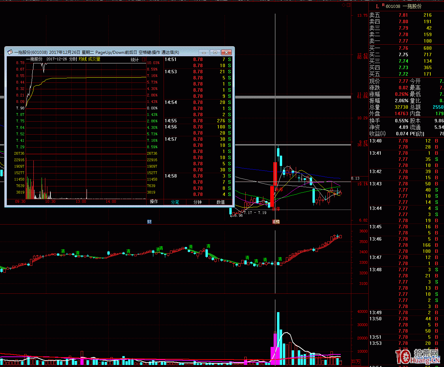Click the 一拖股份 popup window app icon
Screen dimensions: 444x367
[x=10, y=52]
